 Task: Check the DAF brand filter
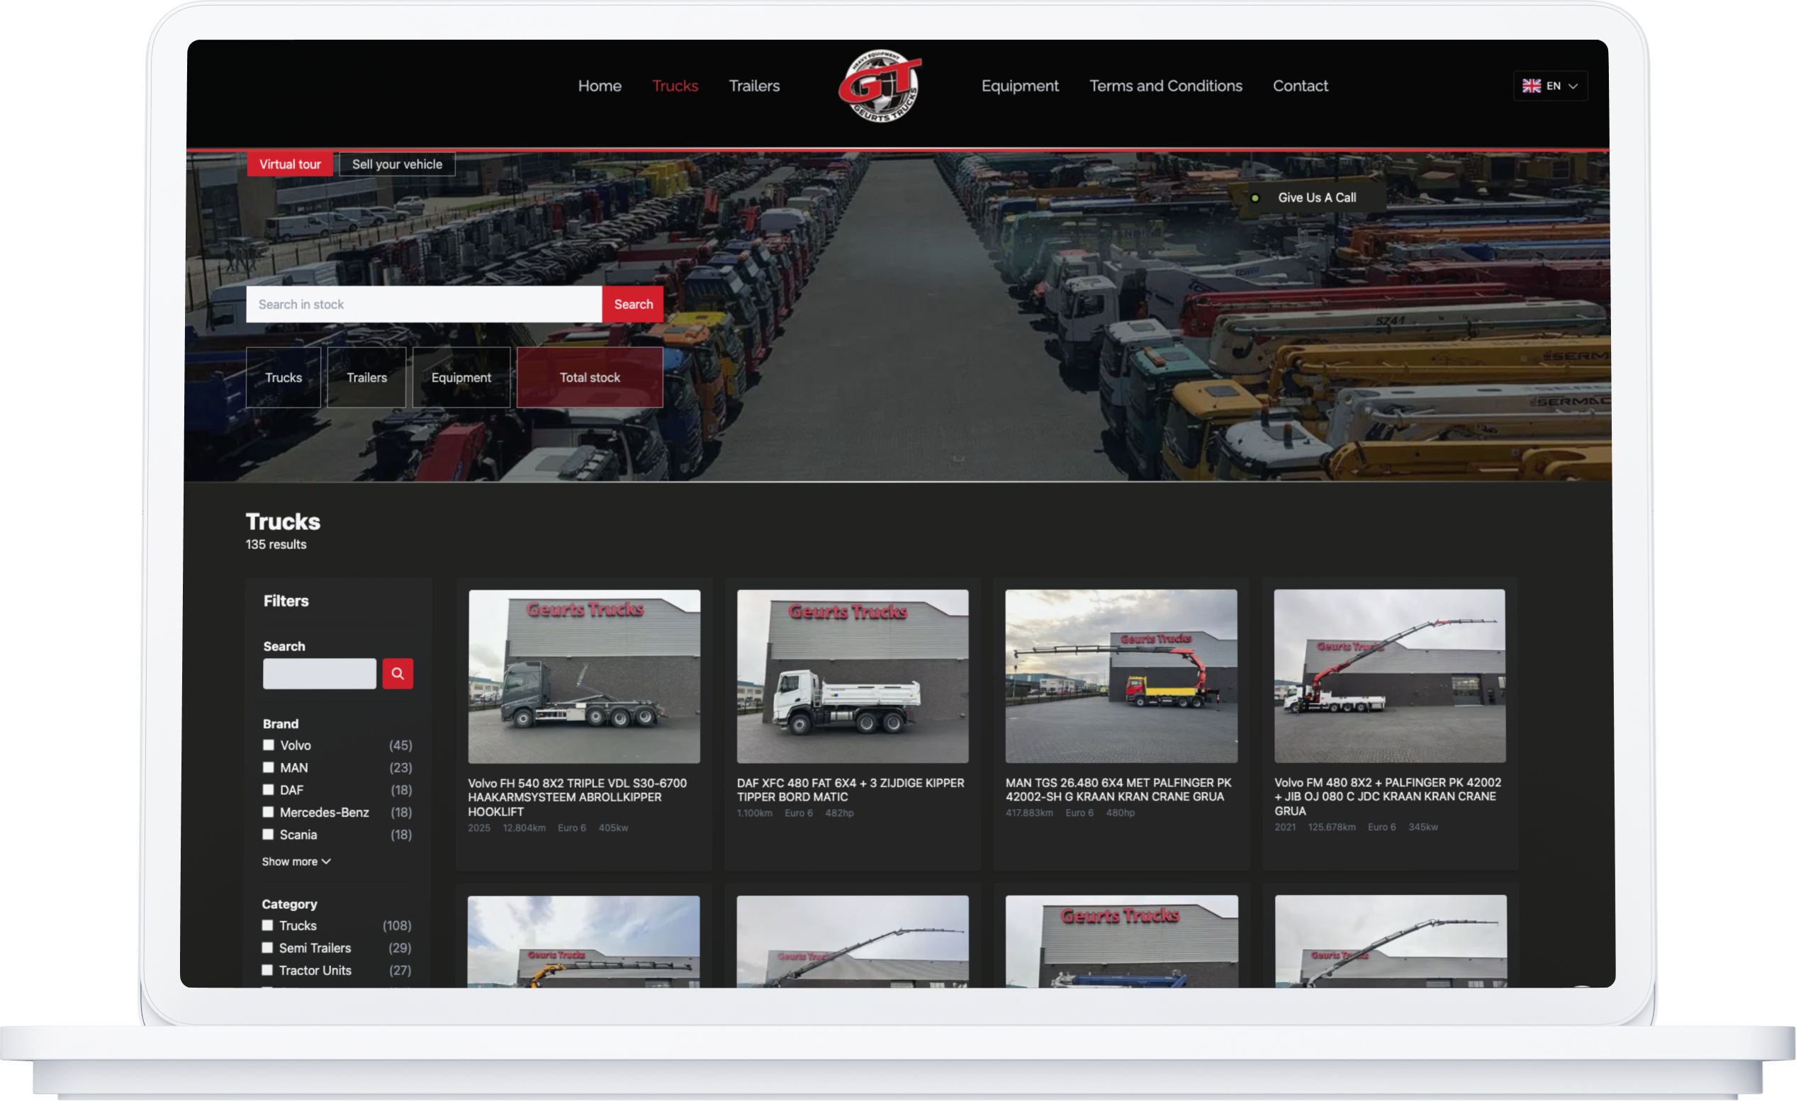pos(268,790)
